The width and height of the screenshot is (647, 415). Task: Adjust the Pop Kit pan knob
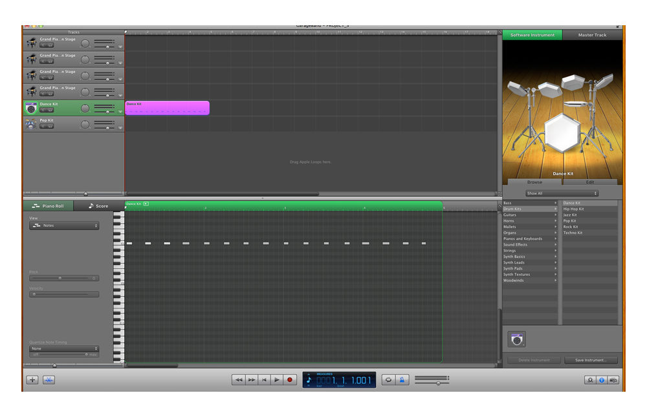[x=85, y=125]
